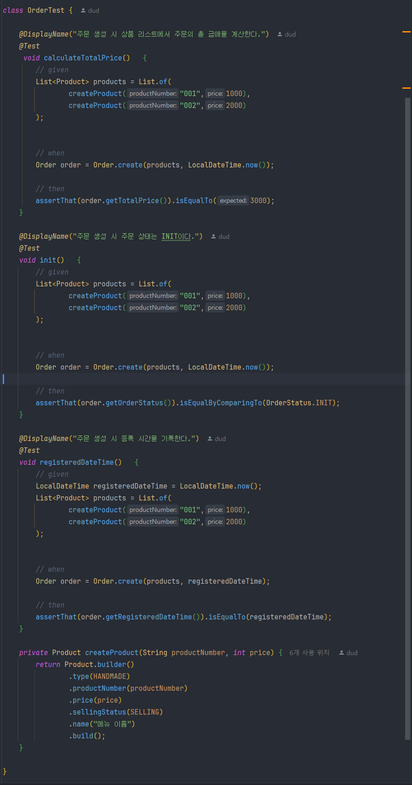Image resolution: width=412 pixels, height=785 pixels.
Task: Click the topmost orange warning marker on the error stripe
Action: point(407,32)
